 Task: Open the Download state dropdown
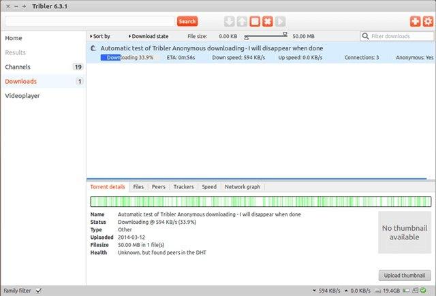151,36
